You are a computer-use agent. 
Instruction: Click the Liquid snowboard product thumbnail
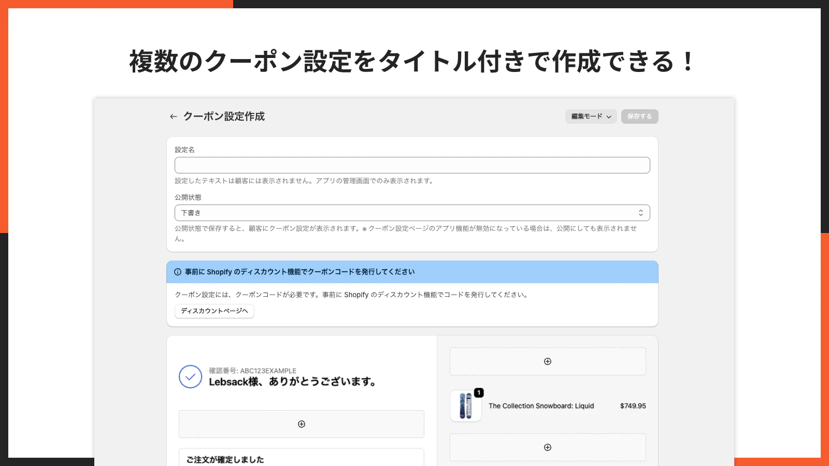(x=465, y=406)
